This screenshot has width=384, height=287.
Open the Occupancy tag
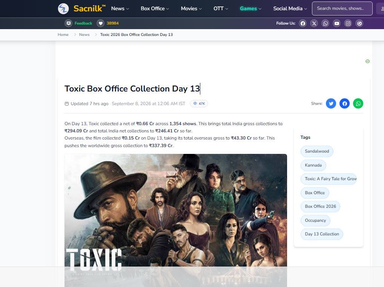[315, 220]
